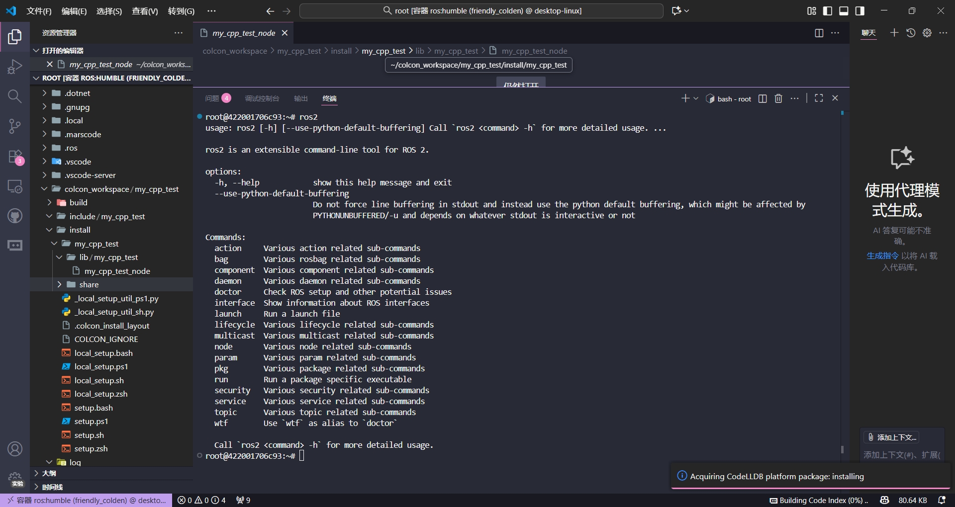Open the 选择(S) menu
This screenshot has width=955, height=507.
point(109,11)
